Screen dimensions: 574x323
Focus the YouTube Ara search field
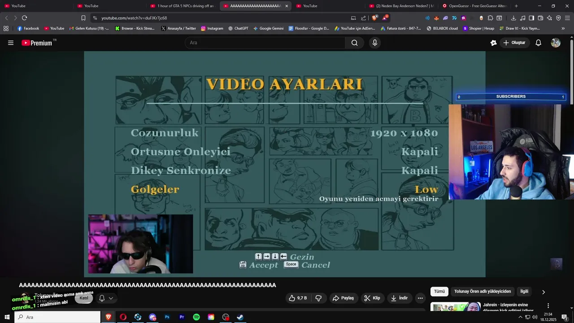pyautogui.click(x=265, y=43)
